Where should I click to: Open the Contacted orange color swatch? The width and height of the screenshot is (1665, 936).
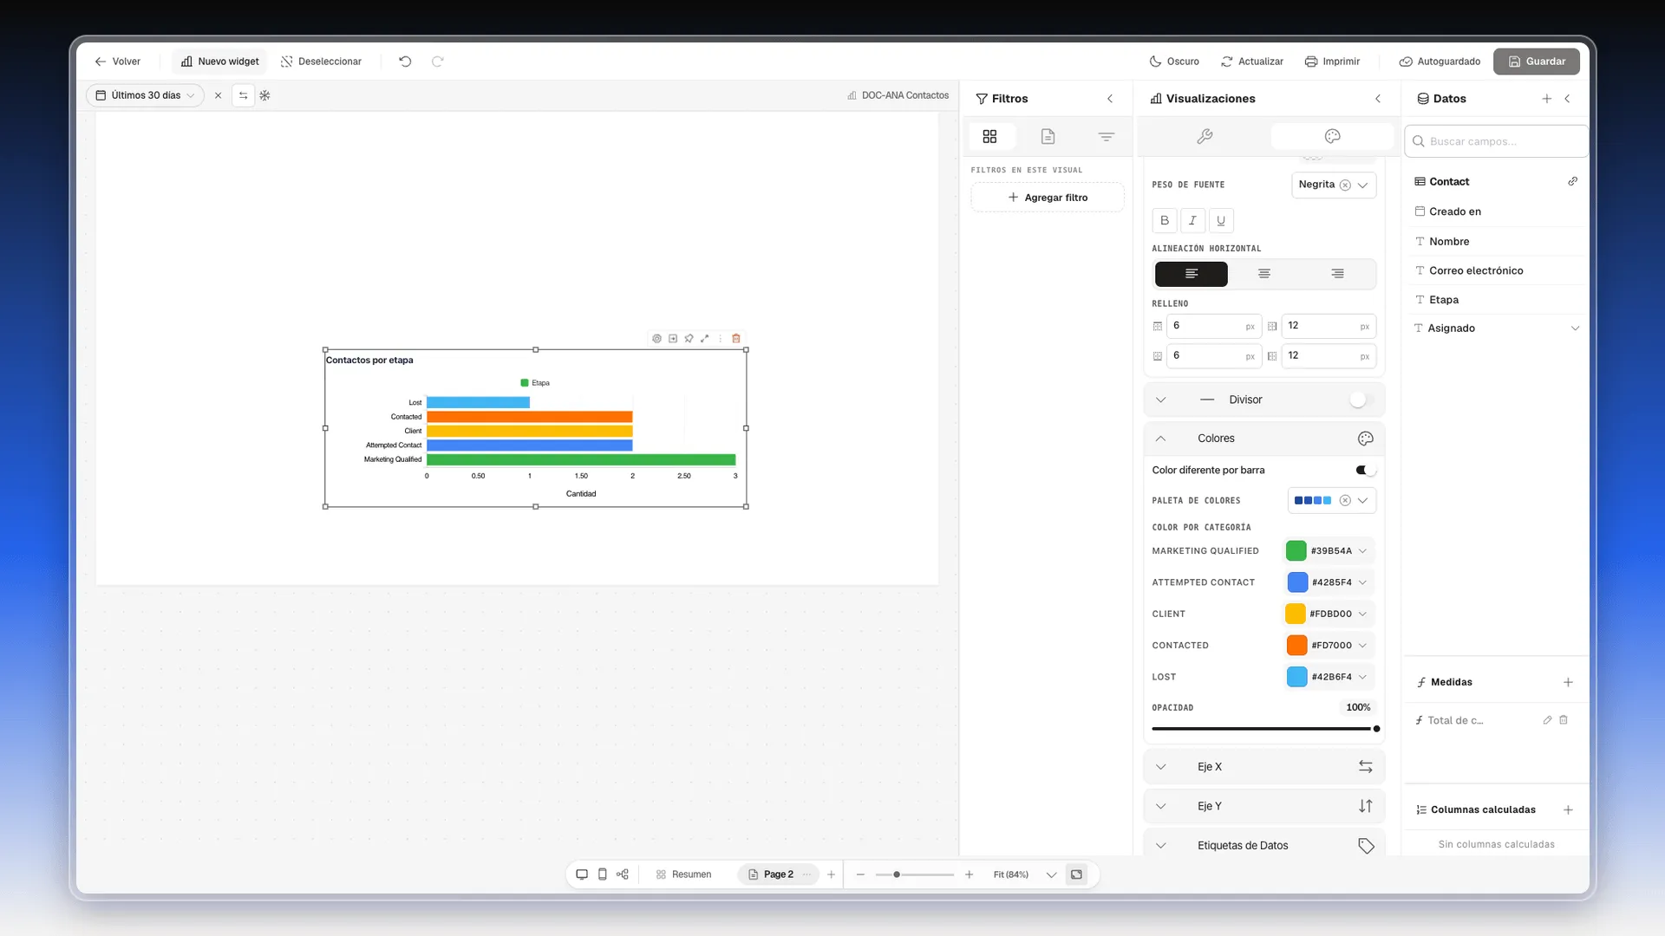1297,646
